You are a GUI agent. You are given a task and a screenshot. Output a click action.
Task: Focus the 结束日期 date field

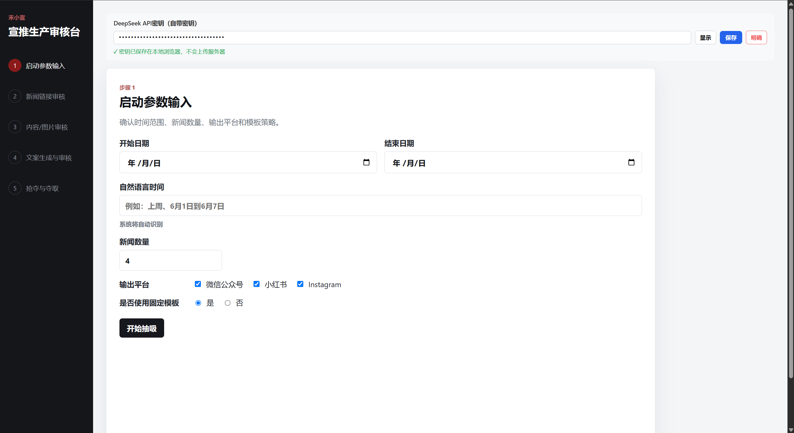point(513,162)
